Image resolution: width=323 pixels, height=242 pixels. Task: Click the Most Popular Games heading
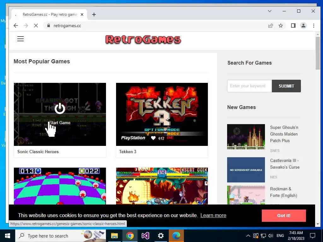[42, 61]
